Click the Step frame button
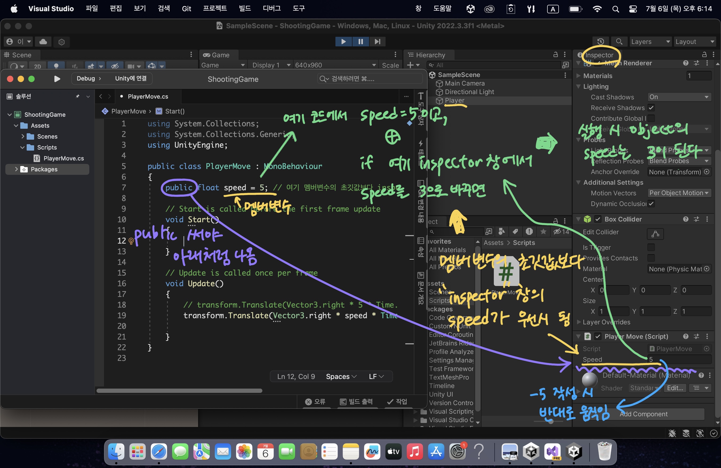Image resolution: width=721 pixels, height=468 pixels. click(378, 42)
